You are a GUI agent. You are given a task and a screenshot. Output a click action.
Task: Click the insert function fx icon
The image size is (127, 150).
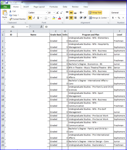click(41, 27)
